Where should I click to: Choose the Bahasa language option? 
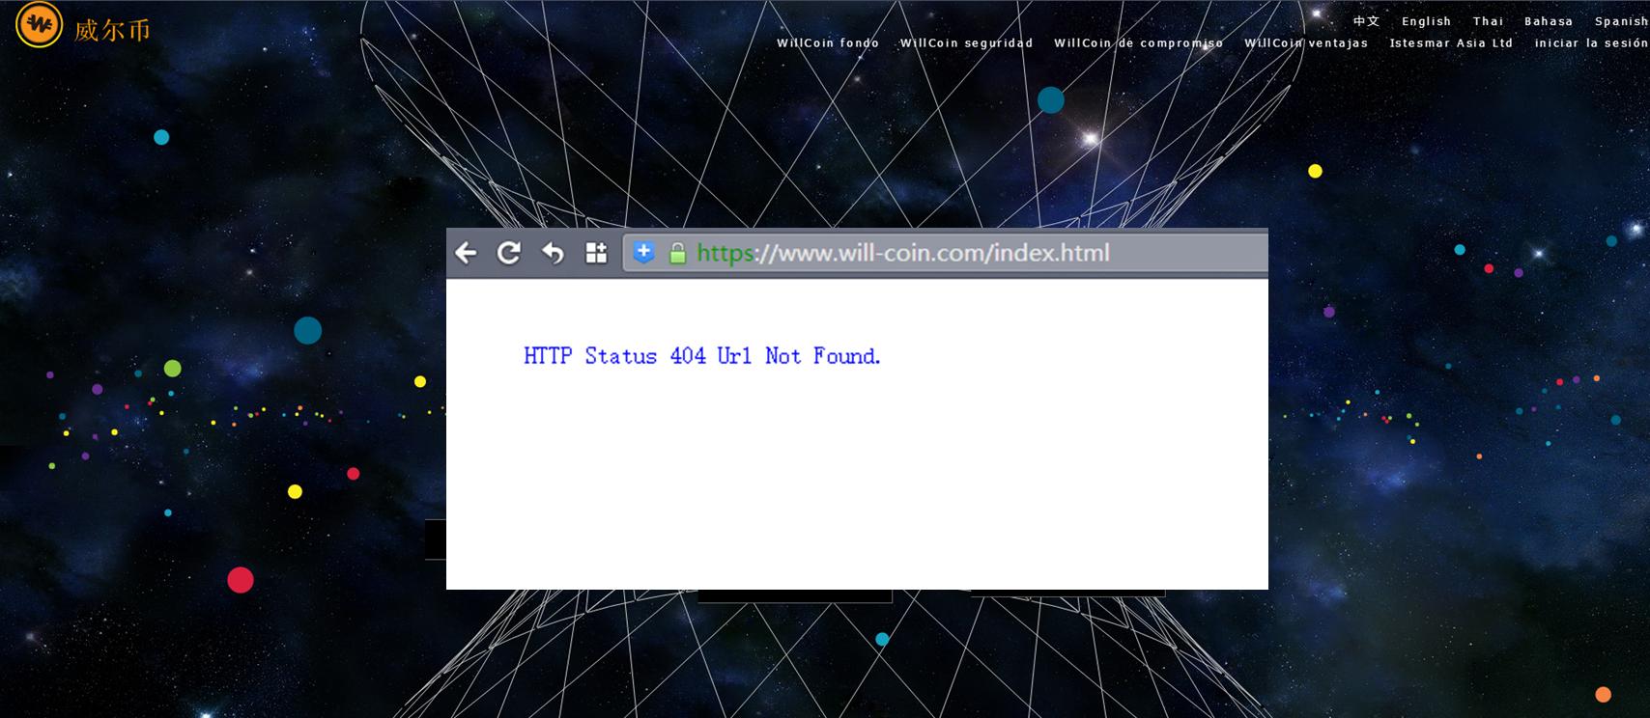point(1549,21)
